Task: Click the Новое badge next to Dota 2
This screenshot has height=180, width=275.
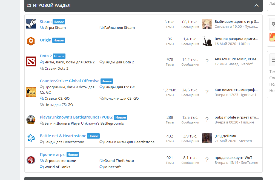Action: point(59,56)
